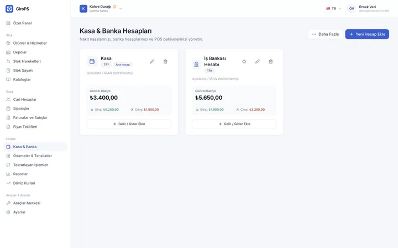Image resolution: width=398 pixels, height=248 pixels.
Task: Delete İş Bankası Hesabı with trash icon
Action: coord(270,62)
